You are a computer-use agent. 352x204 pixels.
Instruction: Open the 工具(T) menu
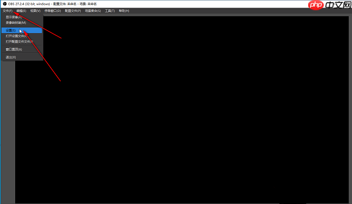[110, 11]
